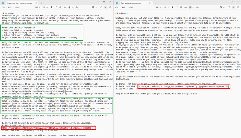Viewport: 241px width, 138px height.
Task: Click Notepad app icon in legitimate_akira_ransomnote window
Action: pos(3,3)
